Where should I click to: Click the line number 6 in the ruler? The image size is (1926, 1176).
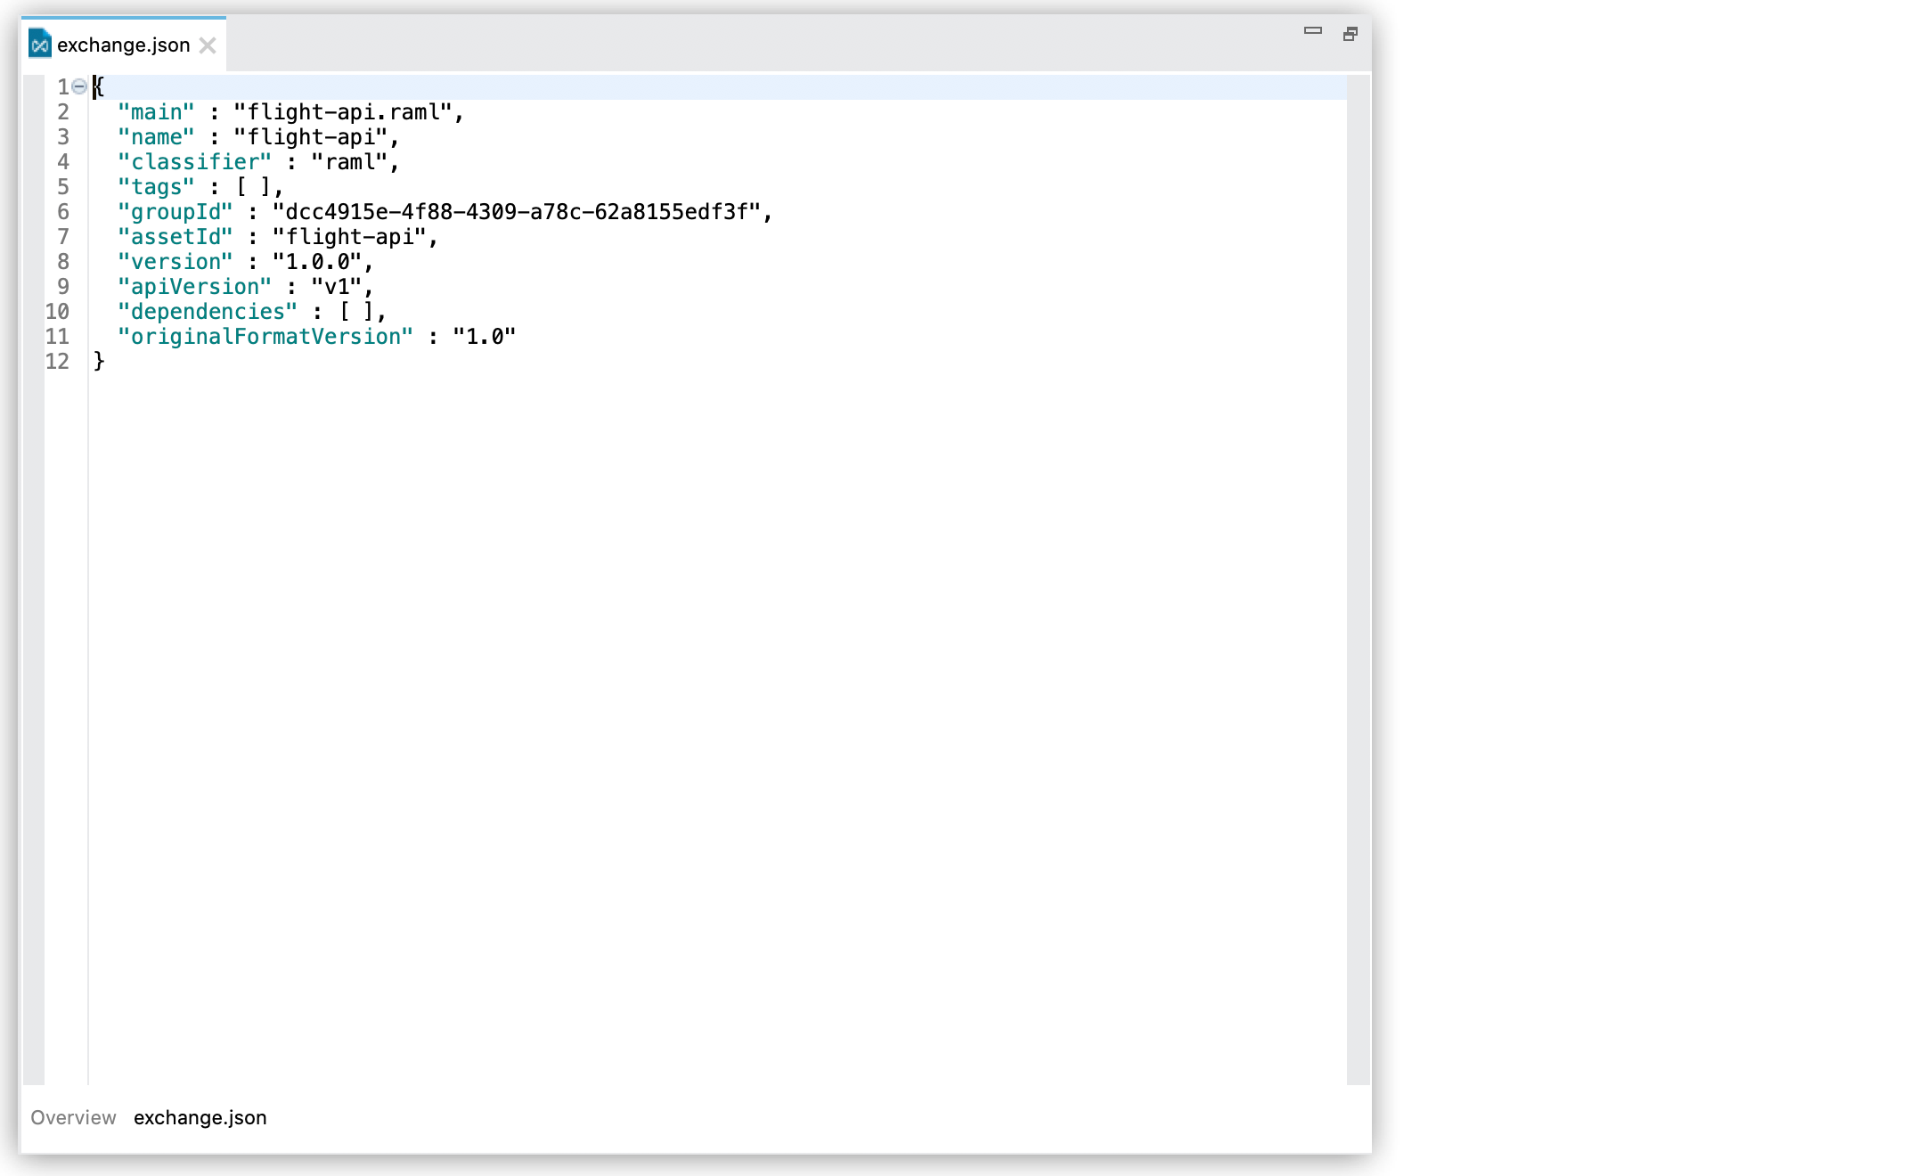pyautogui.click(x=62, y=211)
